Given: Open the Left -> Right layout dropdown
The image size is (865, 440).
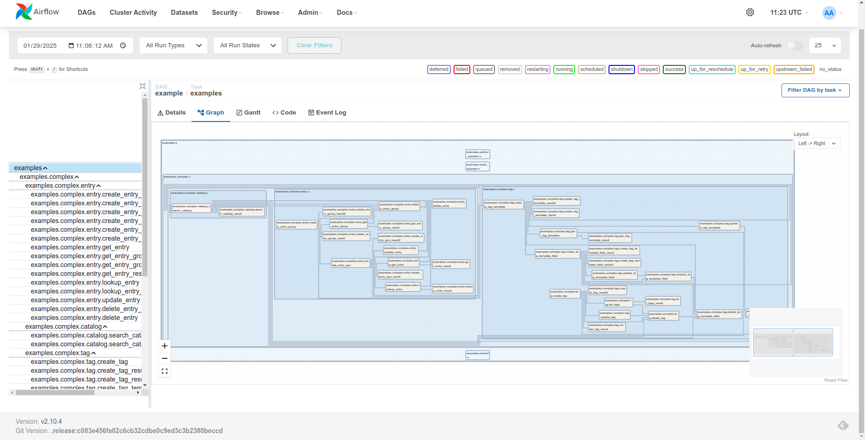Looking at the screenshot, I should pos(817,144).
